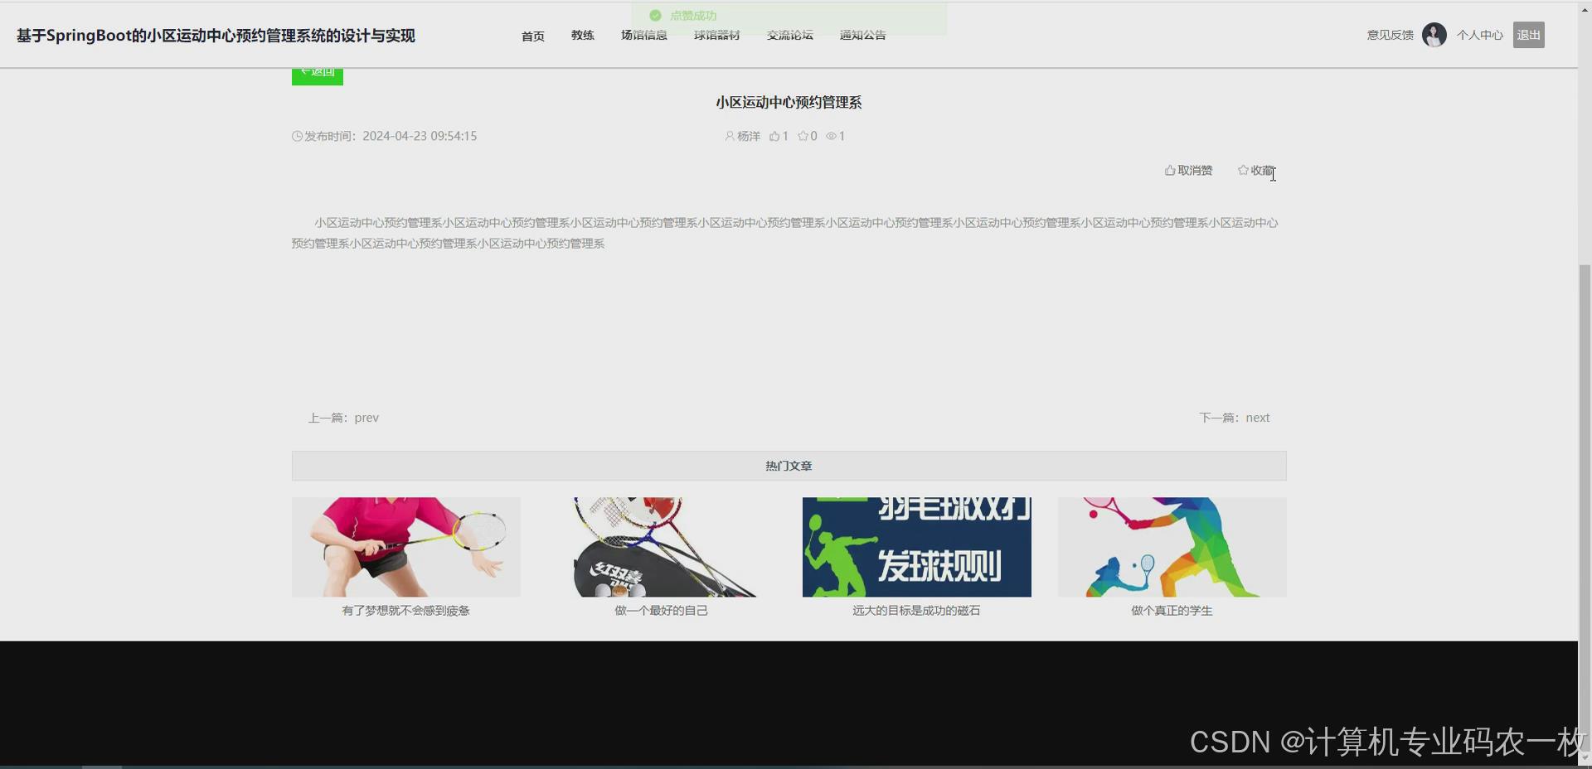Open the 教练 menu item
Screen dimensions: 1592x769
[x=583, y=35]
